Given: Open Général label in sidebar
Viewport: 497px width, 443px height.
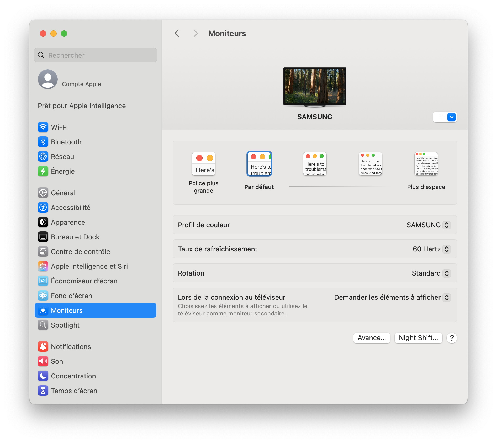Looking at the screenshot, I should [63, 193].
